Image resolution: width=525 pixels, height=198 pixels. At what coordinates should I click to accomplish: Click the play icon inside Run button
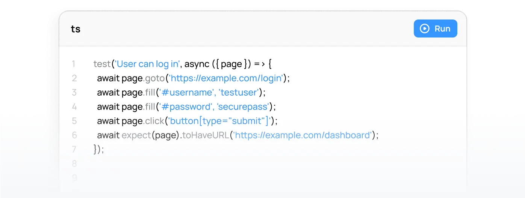tap(425, 29)
